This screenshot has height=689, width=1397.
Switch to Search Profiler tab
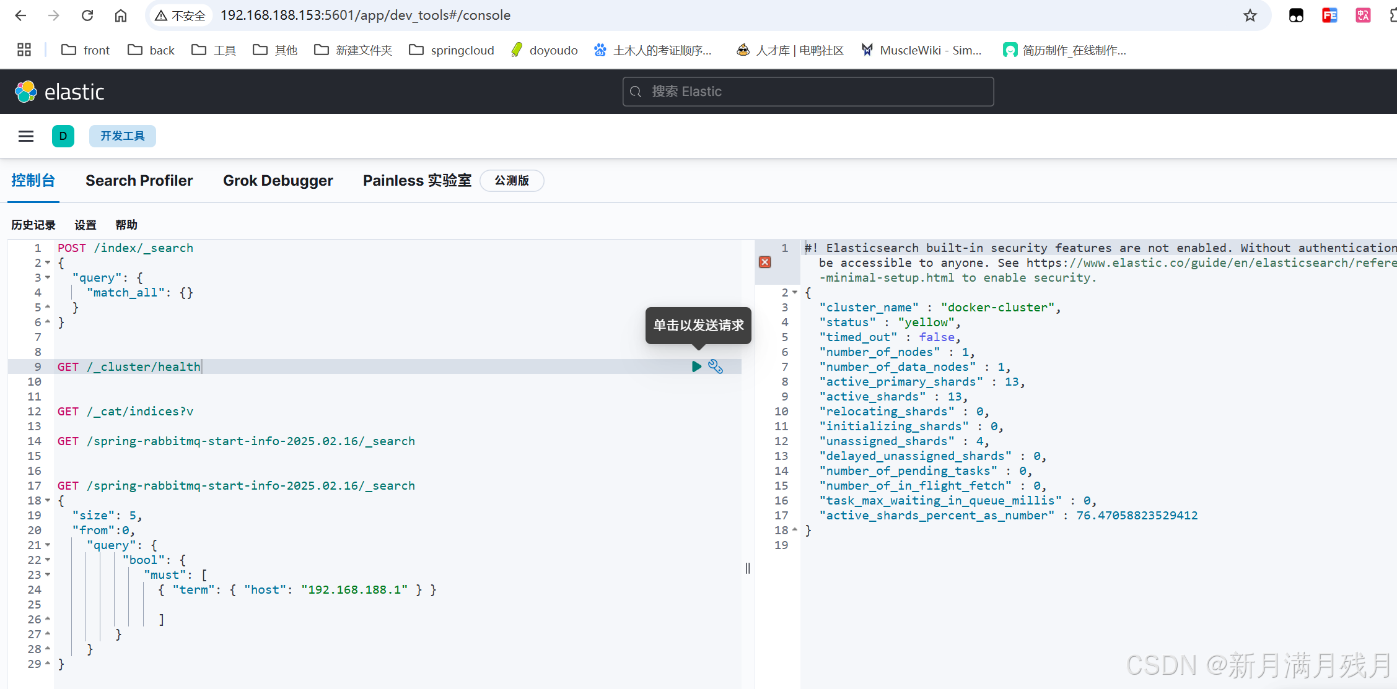(x=139, y=181)
